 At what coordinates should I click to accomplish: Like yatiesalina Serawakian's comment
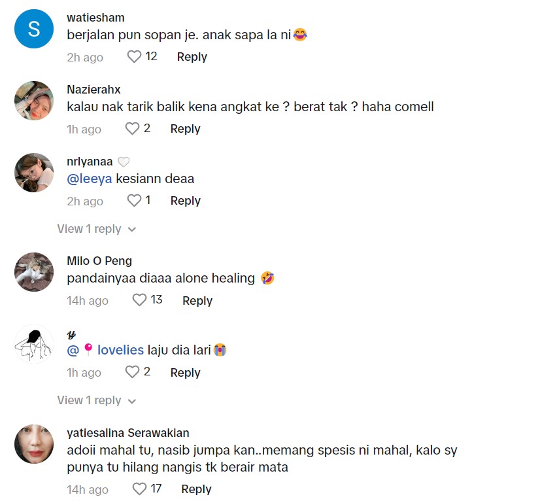click(x=139, y=489)
